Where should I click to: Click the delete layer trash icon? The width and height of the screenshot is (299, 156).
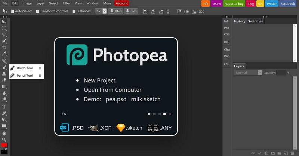pos(292,153)
